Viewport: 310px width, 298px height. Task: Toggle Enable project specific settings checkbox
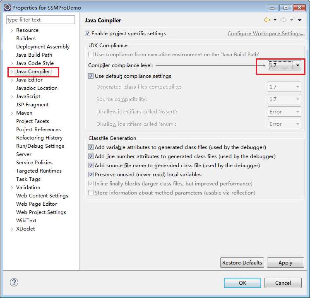(x=87, y=33)
